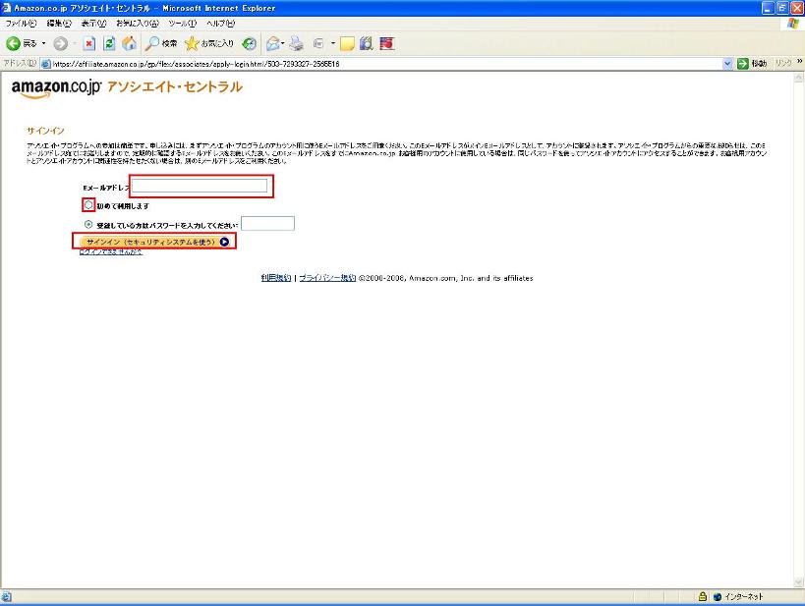Viewport: 805px width, 606px height.
Task: Click the IE icon in the title bar
Action: click(7, 8)
